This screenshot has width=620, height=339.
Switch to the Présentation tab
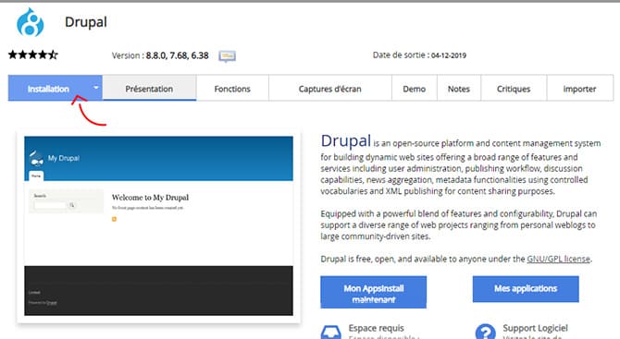pyautogui.click(x=149, y=89)
